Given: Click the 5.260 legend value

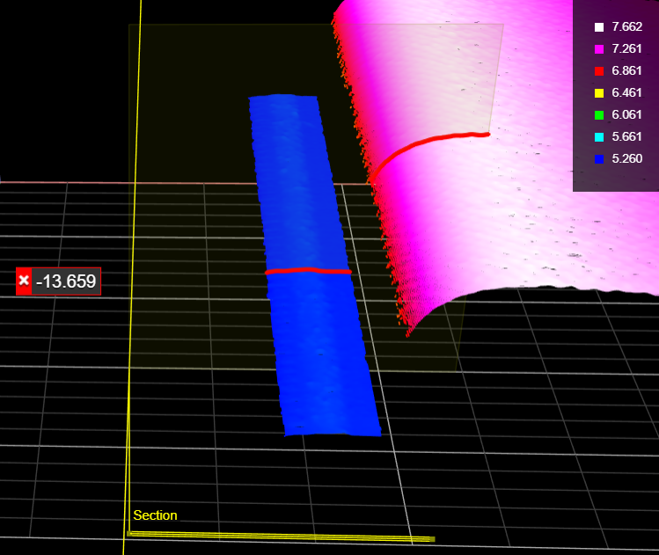Looking at the screenshot, I should click(x=626, y=158).
